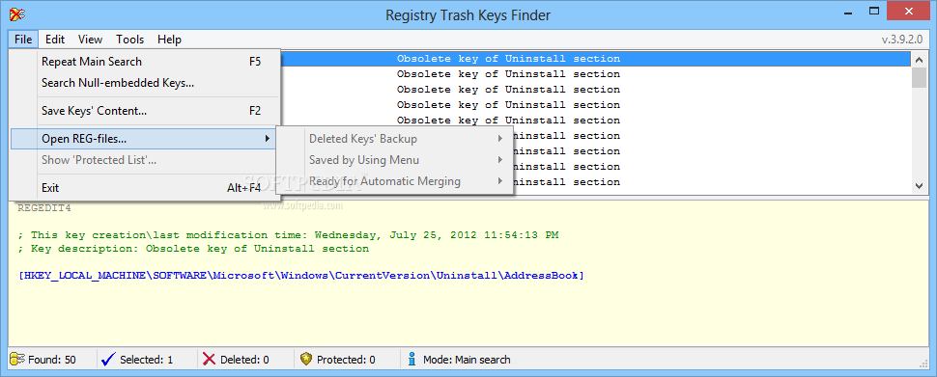Choose Search Null-embedded Keys
The height and width of the screenshot is (377, 937).
point(144,83)
